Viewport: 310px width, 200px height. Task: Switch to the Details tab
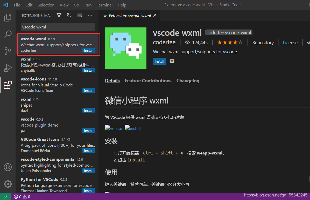coord(112,80)
